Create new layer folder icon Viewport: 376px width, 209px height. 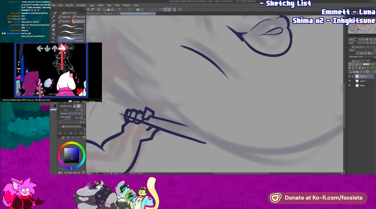pos(357,72)
